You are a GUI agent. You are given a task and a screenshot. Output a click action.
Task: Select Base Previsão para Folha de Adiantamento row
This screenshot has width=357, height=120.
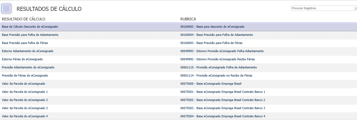tap(30, 35)
